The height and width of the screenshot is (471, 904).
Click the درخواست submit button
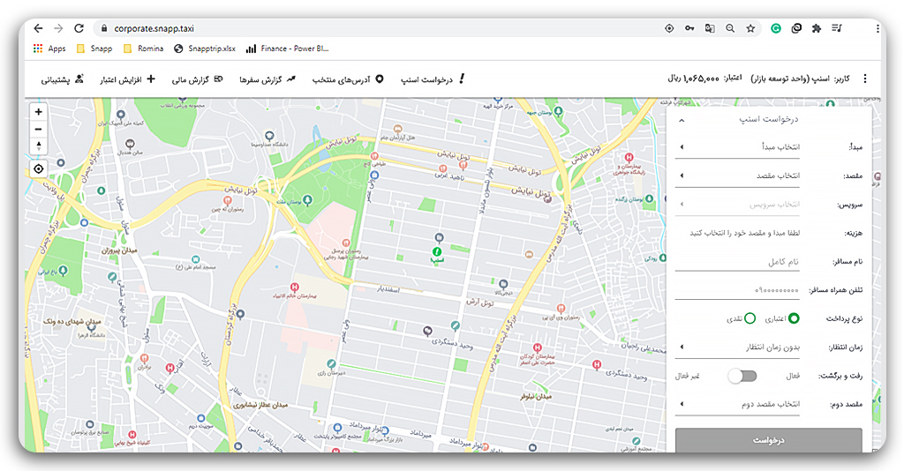pos(769,440)
